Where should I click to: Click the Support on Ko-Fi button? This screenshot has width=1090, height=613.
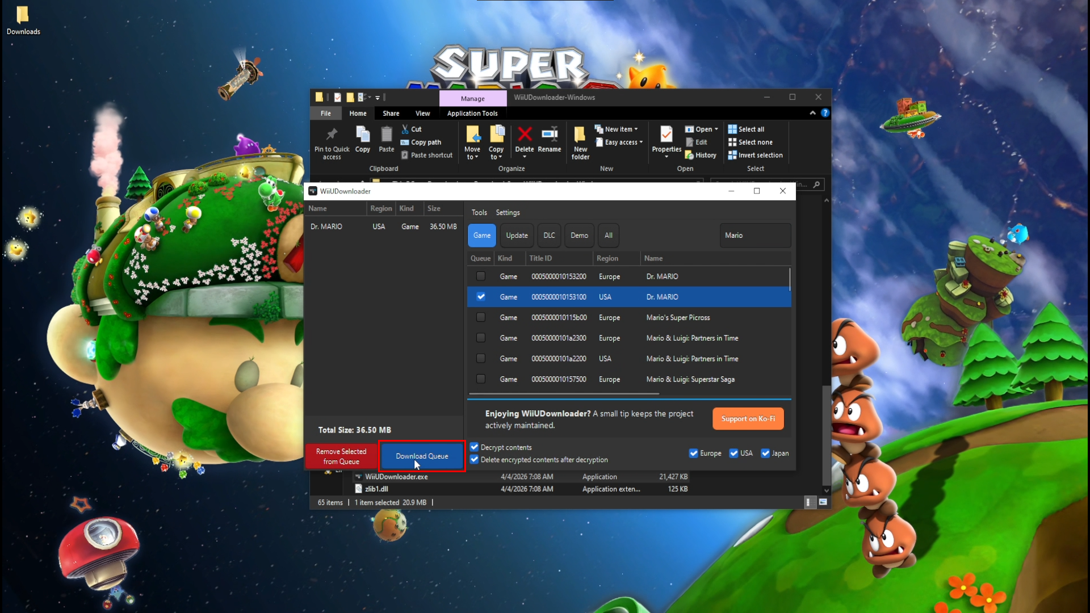pos(748,418)
